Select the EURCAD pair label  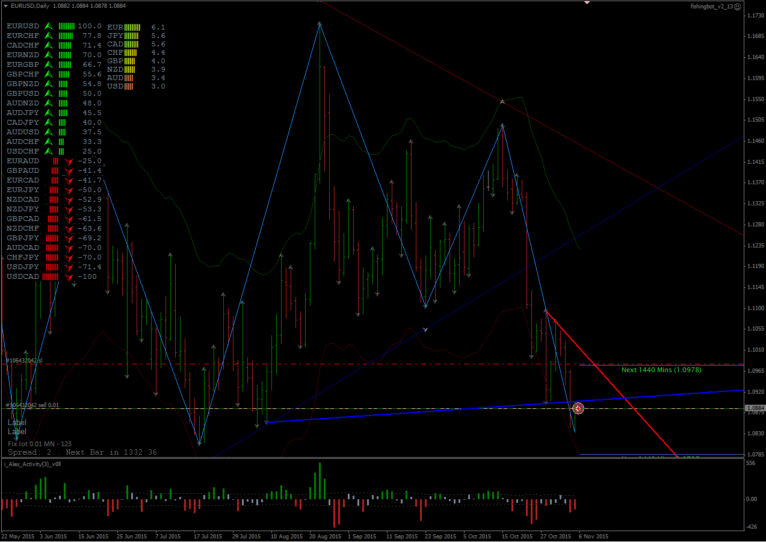coord(23,181)
